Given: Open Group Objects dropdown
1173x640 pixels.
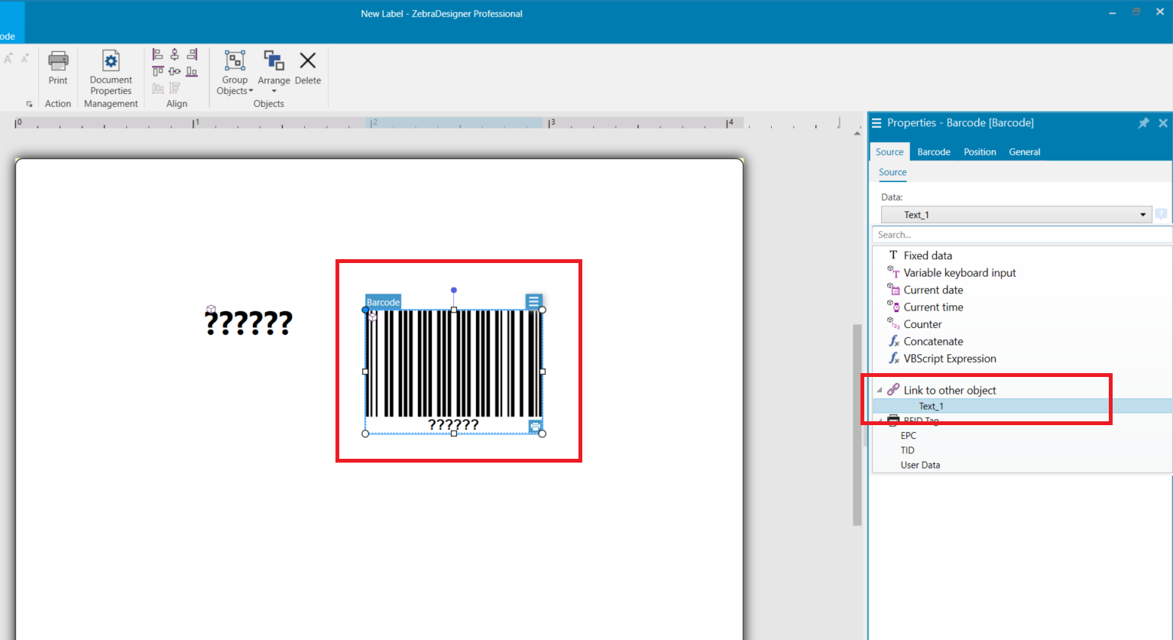Looking at the screenshot, I should [x=235, y=73].
